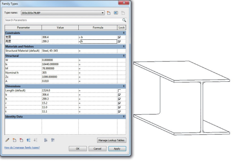Toggle the lock checkbox for Length (default)
This screenshot has width=236, height=161.
pyautogui.click(x=119, y=91)
